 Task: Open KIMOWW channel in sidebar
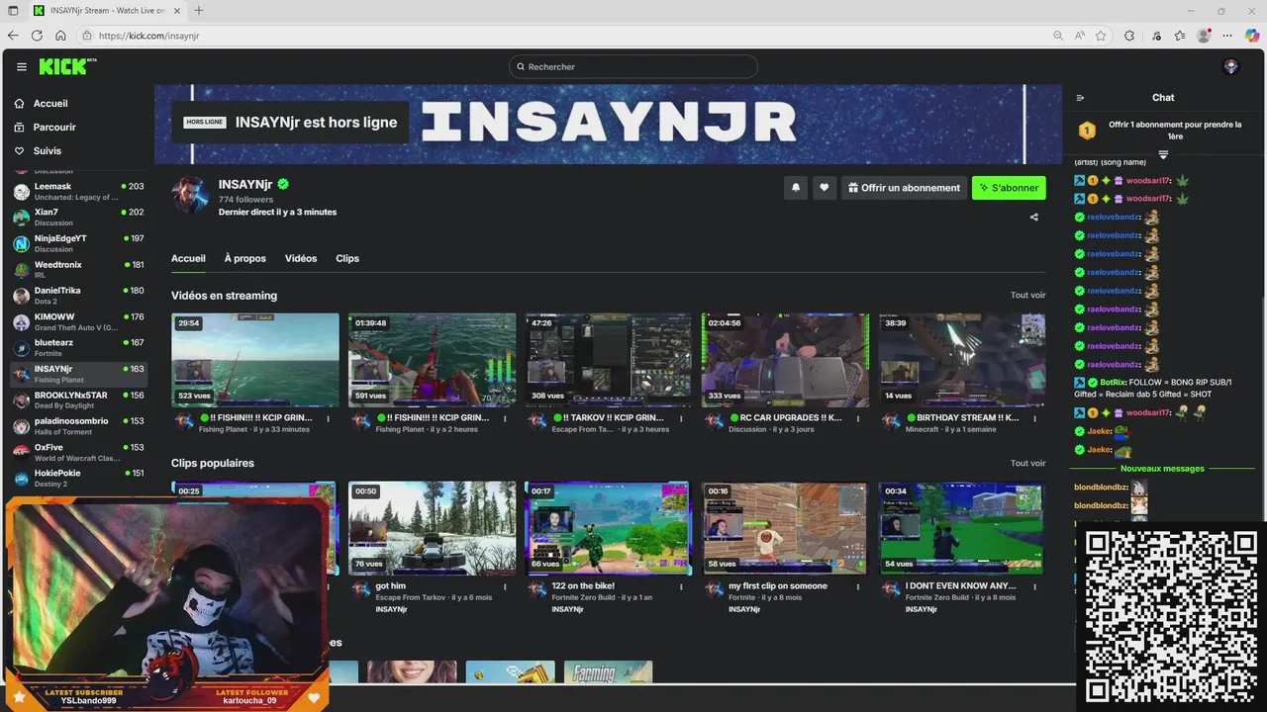77,322
